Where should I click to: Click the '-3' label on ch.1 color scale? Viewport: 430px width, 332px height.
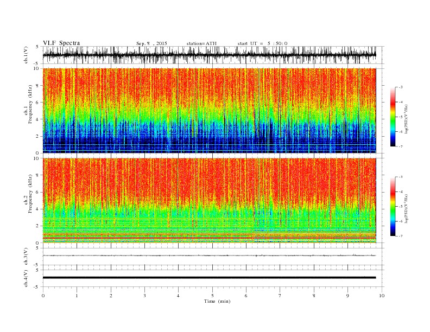click(x=400, y=87)
